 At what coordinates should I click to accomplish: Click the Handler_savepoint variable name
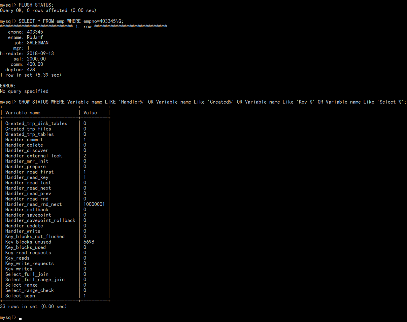[x=28, y=215]
